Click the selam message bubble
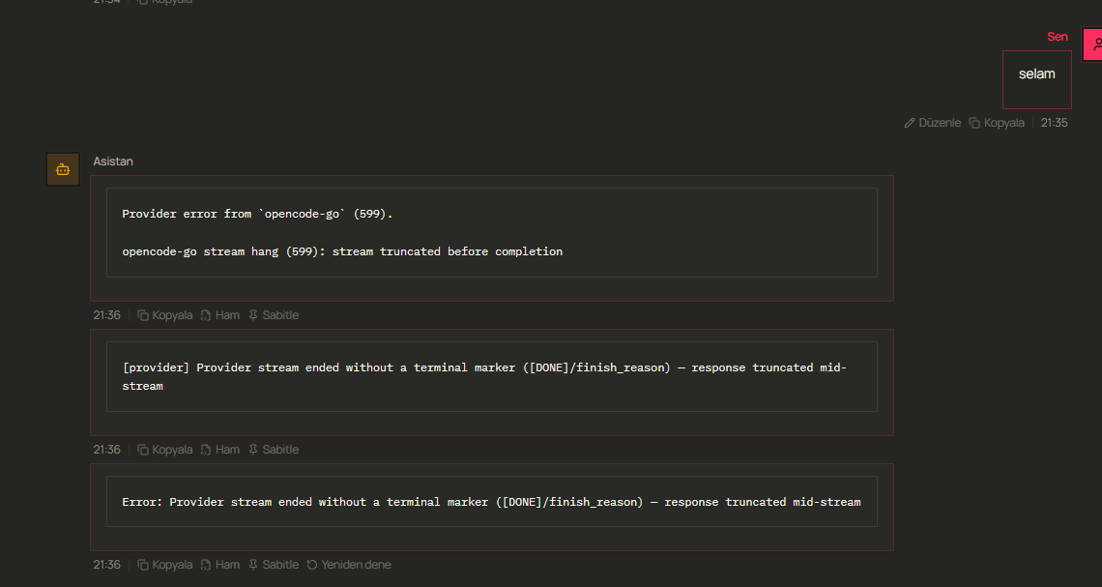This screenshot has height=587, width=1102. coord(1036,79)
